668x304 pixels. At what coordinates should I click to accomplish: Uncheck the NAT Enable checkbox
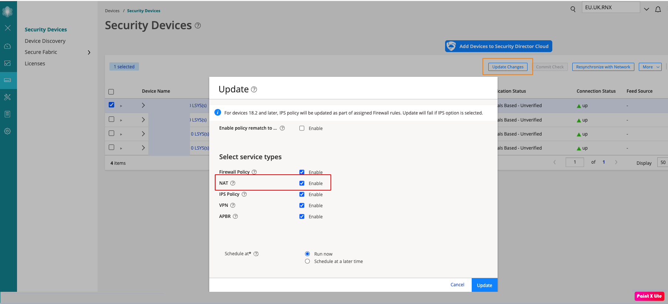[302, 183]
